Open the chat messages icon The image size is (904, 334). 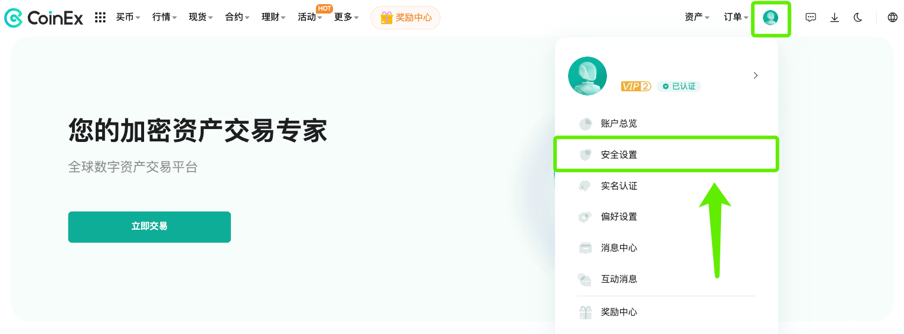(x=811, y=18)
